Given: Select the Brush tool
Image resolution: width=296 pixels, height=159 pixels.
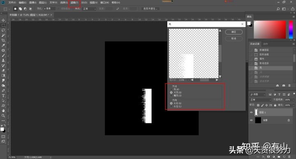Looking at the screenshot, I should (3, 55).
